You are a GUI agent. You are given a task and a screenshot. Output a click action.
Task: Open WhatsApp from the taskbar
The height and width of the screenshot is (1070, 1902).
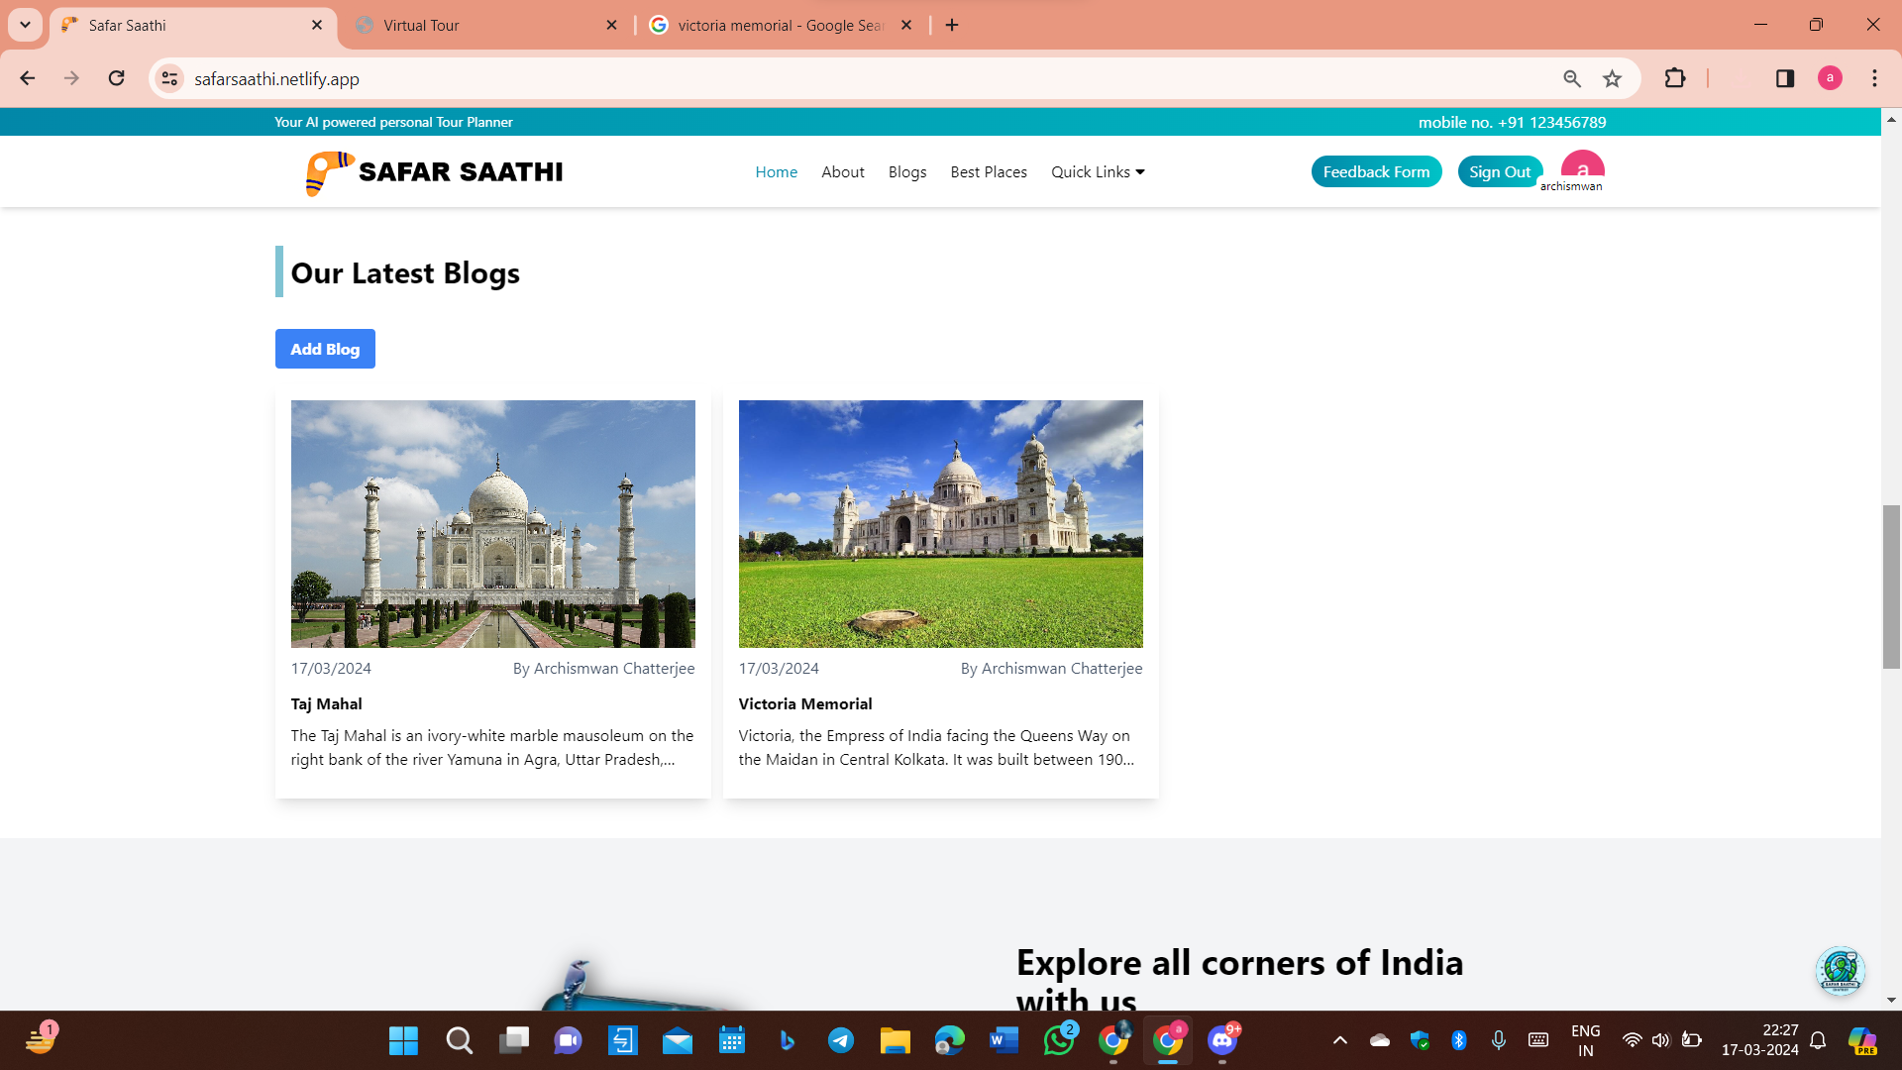[x=1058, y=1040]
